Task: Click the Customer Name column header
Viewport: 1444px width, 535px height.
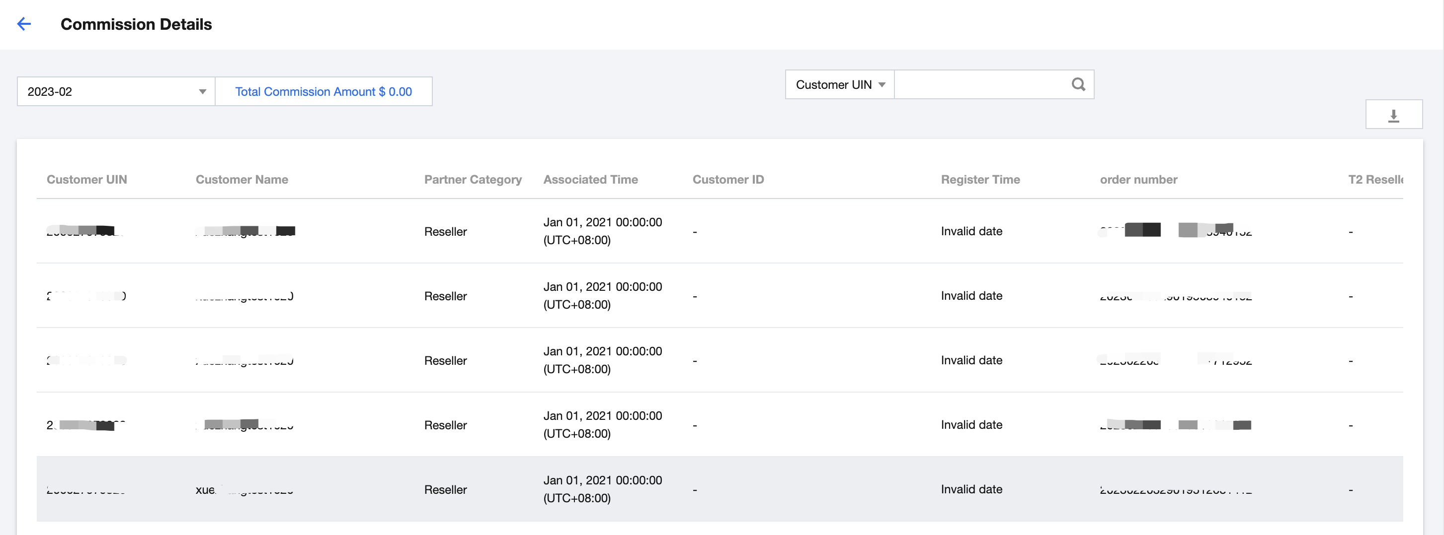Action: 241,180
